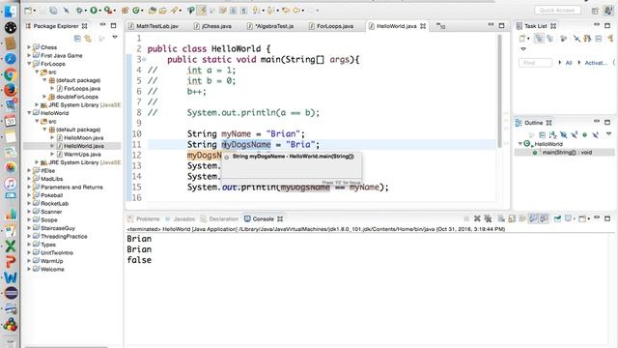The width and height of the screenshot is (618, 348).
Task: Select WarmUps.java in Package Explorer
Action: pyautogui.click(x=82, y=155)
